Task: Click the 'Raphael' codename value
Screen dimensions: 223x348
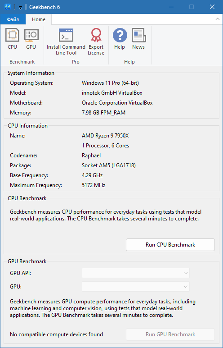Action: [91, 156]
